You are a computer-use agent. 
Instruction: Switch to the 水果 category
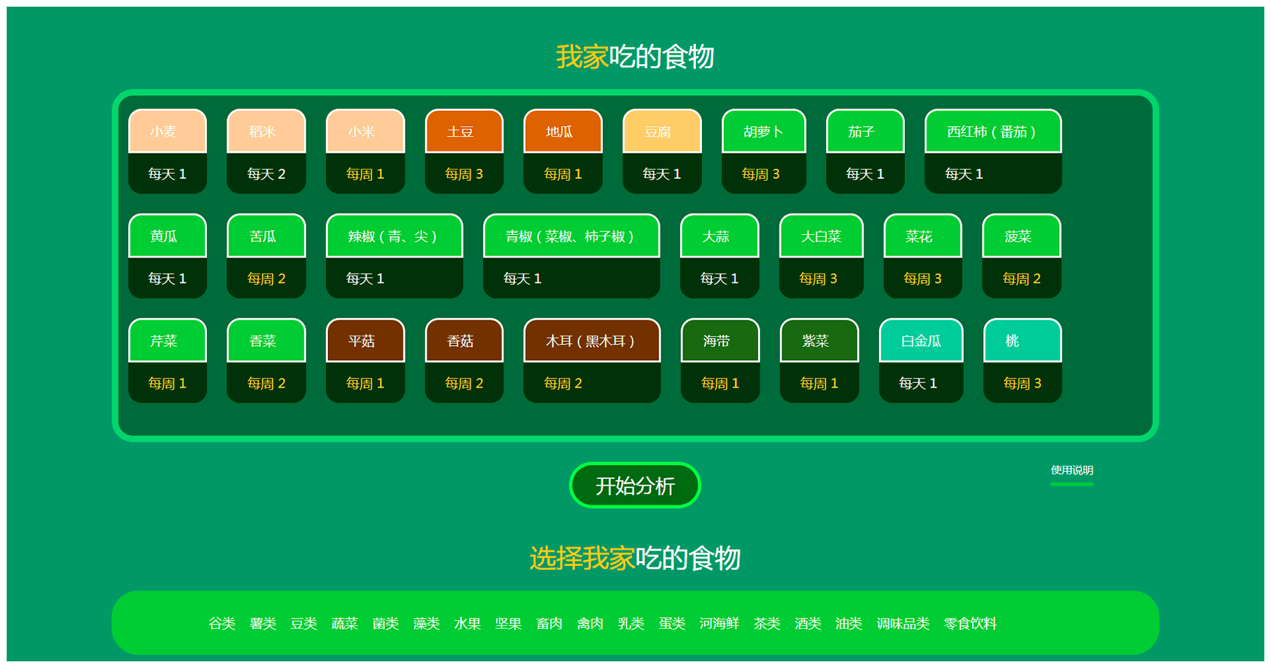click(468, 623)
